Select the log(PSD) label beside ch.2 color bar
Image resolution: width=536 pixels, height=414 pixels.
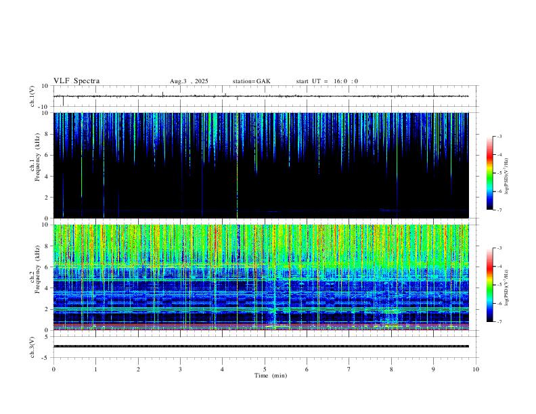click(x=507, y=287)
